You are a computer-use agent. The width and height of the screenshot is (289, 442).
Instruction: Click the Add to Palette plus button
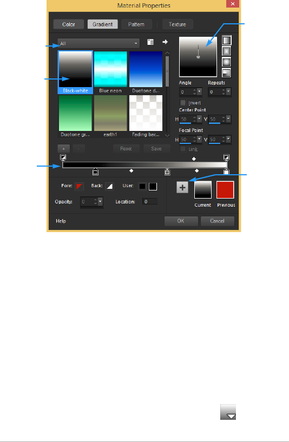(x=182, y=187)
